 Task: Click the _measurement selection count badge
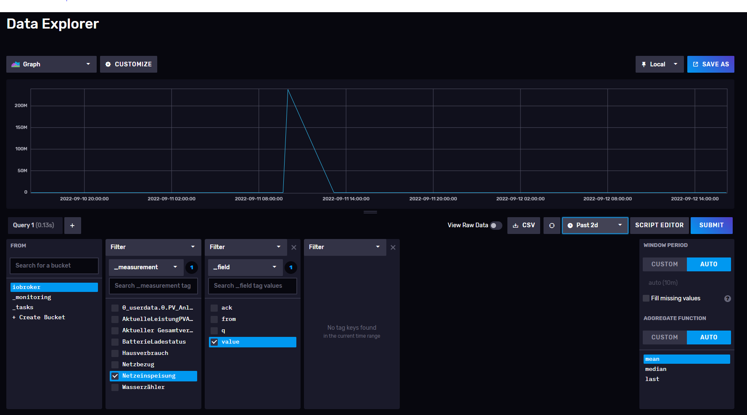(192, 268)
